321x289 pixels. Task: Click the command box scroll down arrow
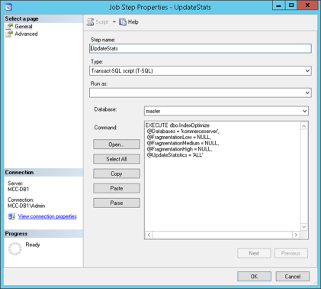pos(304,227)
